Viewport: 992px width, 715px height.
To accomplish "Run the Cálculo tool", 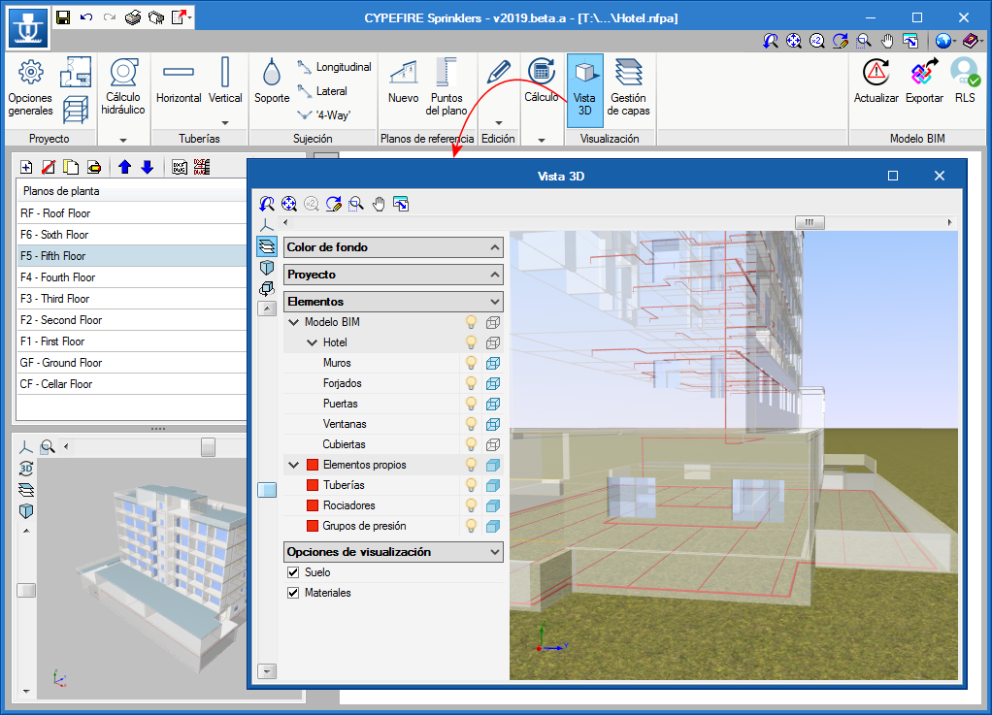I will [x=542, y=82].
